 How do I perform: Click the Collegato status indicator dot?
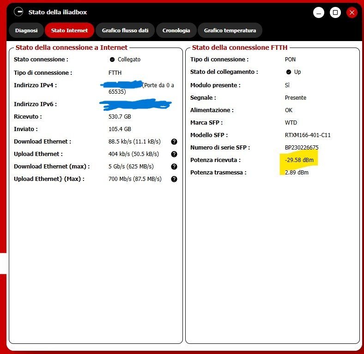pyautogui.click(x=112, y=60)
